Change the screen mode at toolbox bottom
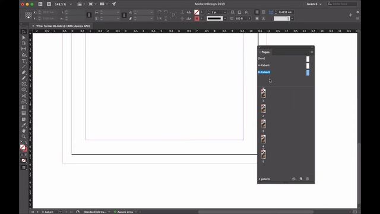 [24, 168]
